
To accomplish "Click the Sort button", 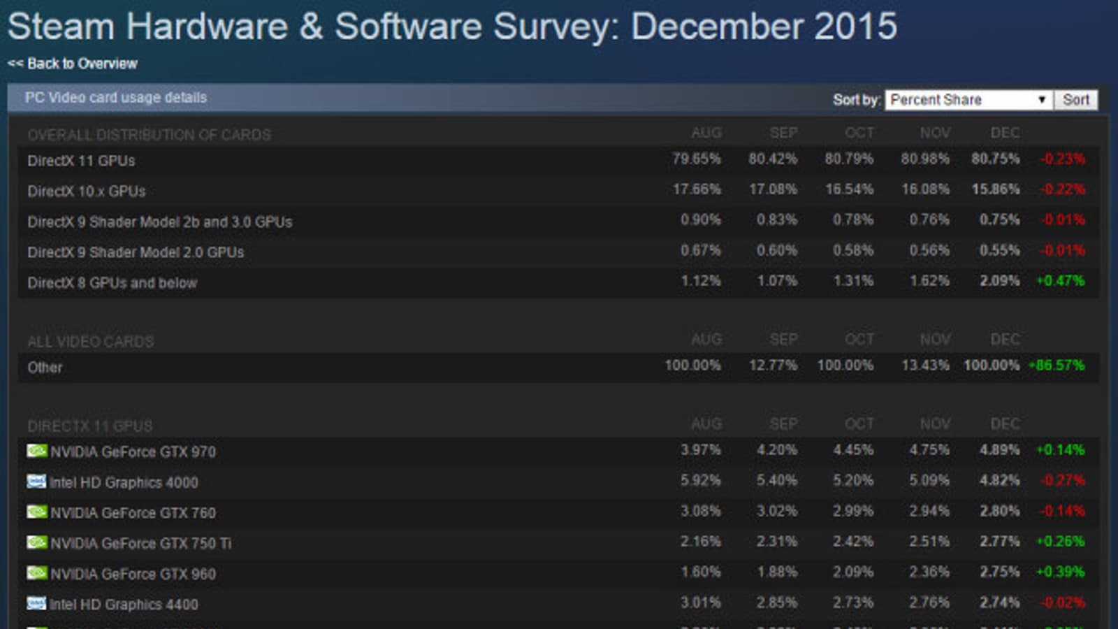I will coord(1076,100).
